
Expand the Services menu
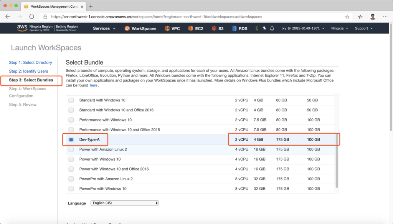(104, 28)
